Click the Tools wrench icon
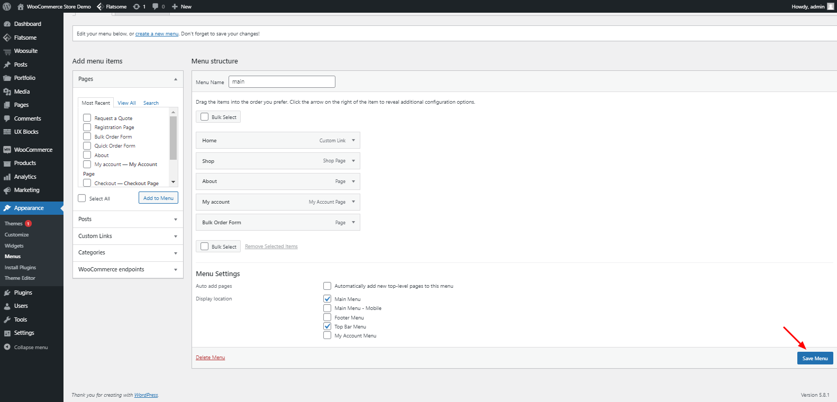This screenshot has width=837, height=402. 7,319
